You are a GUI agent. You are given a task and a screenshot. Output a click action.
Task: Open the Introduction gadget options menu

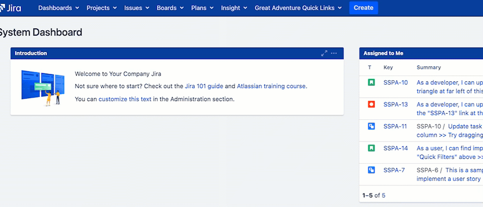coord(334,53)
